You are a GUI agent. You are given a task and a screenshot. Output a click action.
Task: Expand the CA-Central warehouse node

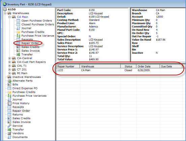(x=9, y=58)
